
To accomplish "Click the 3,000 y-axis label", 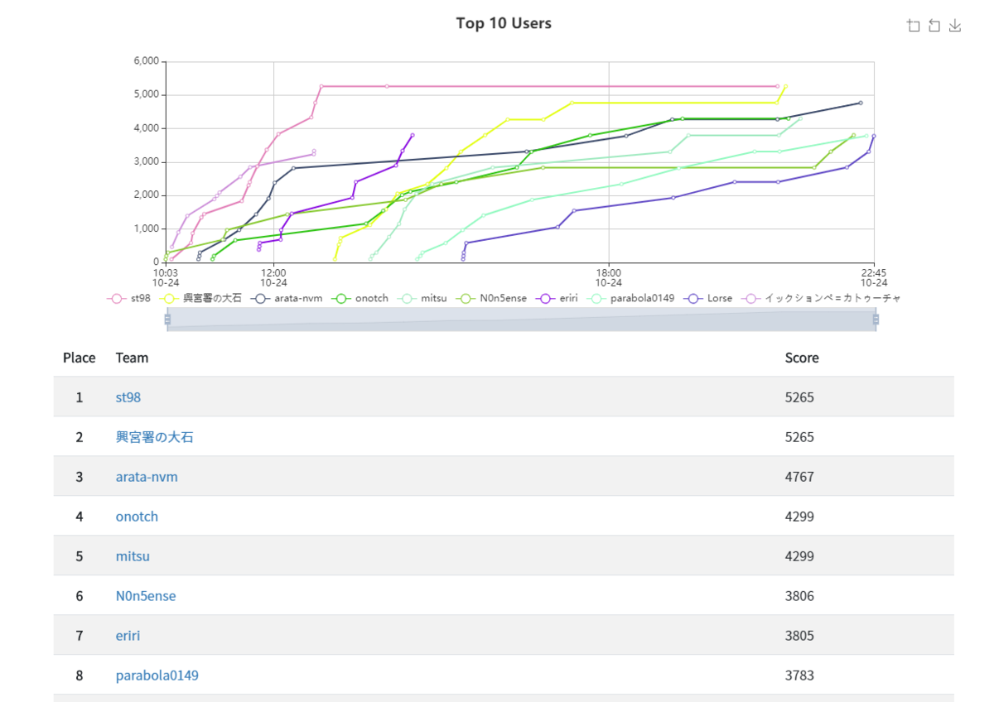I will tap(146, 162).
